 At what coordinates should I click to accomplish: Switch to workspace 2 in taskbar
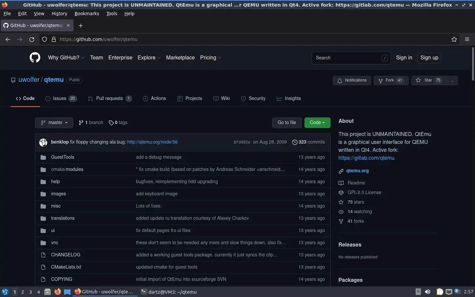[x=22, y=292]
